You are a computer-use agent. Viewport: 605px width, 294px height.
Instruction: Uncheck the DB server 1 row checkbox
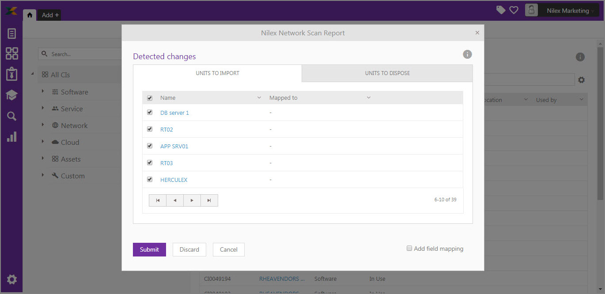[x=150, y=113]
